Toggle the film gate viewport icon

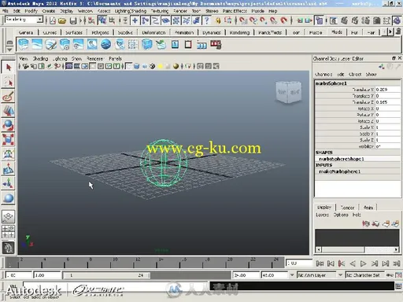pyautogui.click(x=77, y=66)
